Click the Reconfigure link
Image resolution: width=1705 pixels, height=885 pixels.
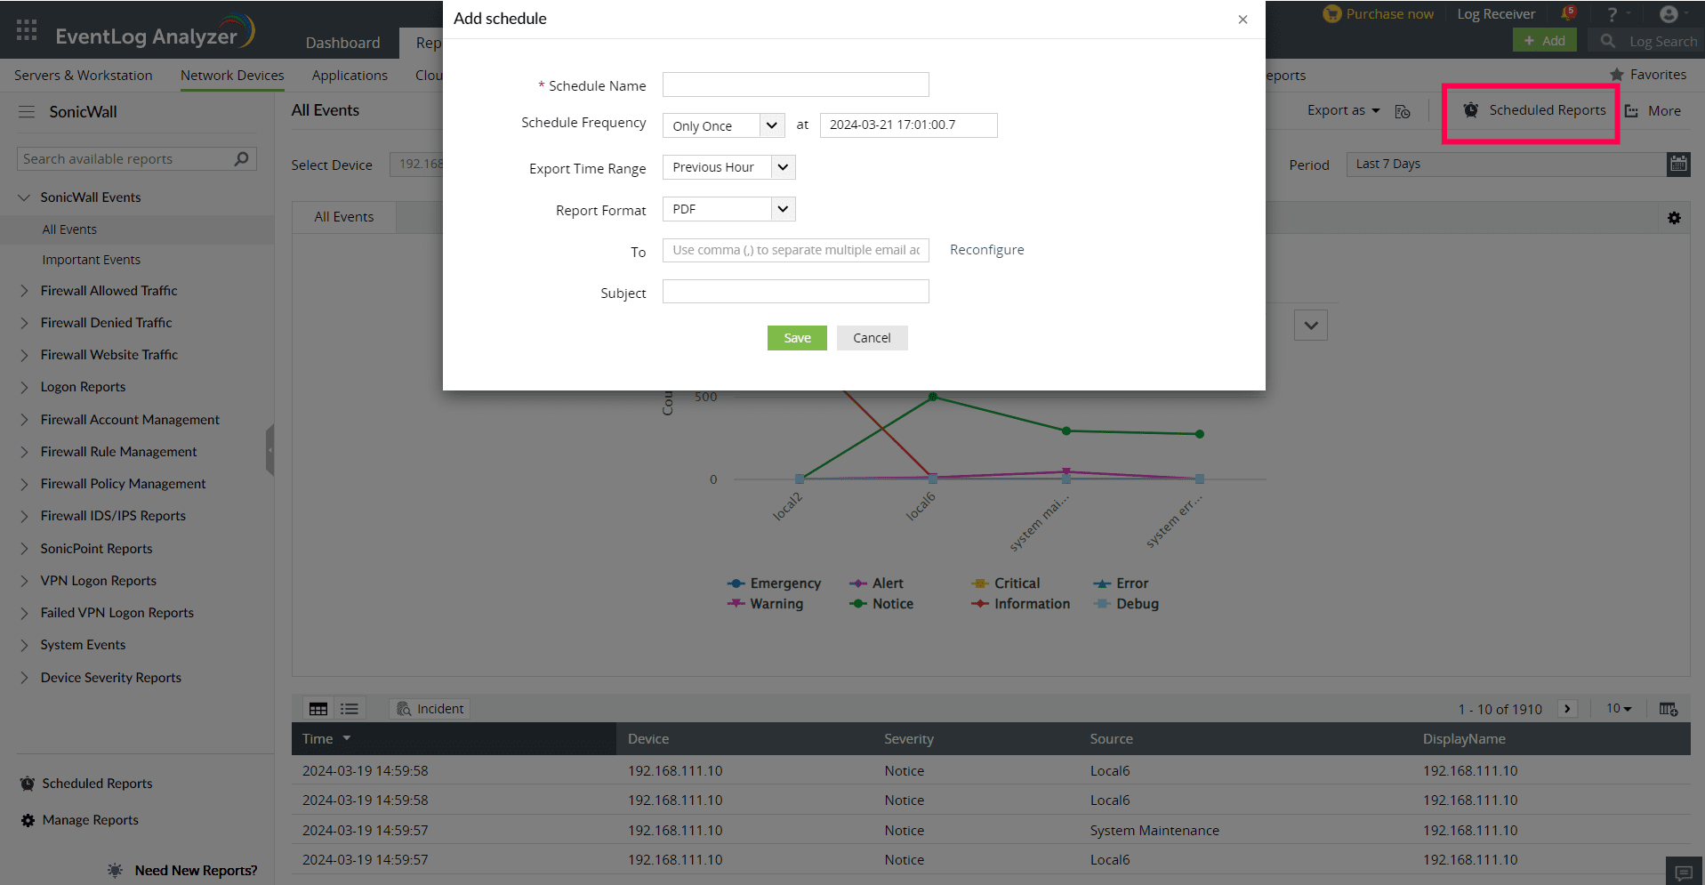(x=986, y=250)
